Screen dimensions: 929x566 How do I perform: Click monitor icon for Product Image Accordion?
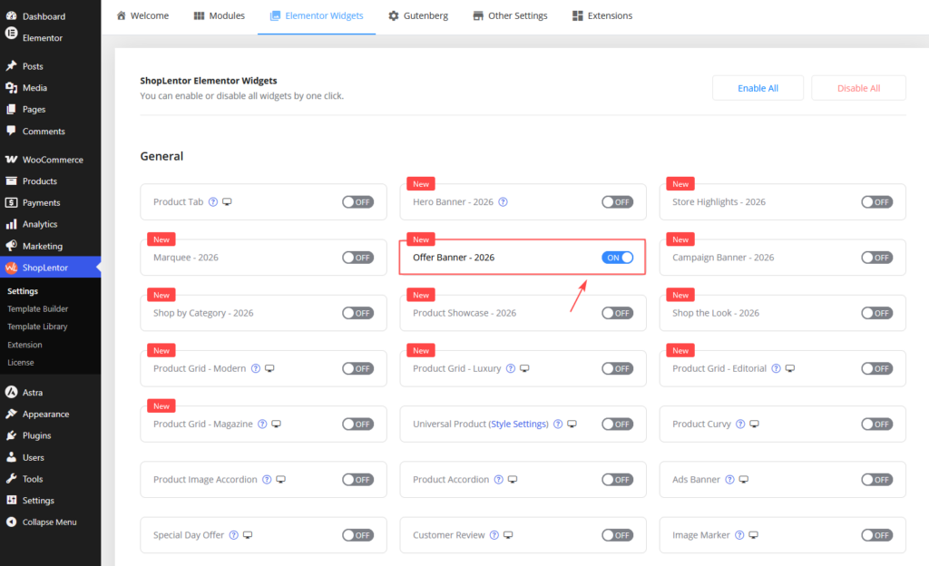point(281,480)
